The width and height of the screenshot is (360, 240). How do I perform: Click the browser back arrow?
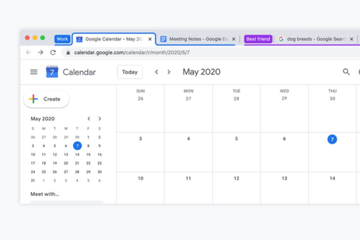tap(29, 52)
